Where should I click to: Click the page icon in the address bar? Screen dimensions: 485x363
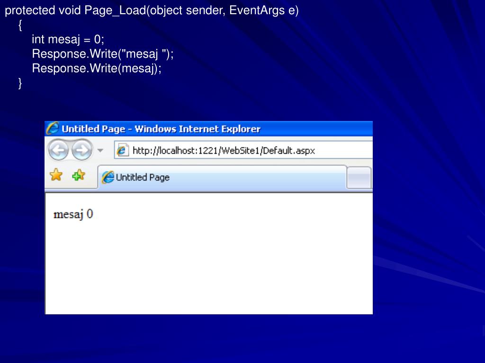tap(123, 150)
